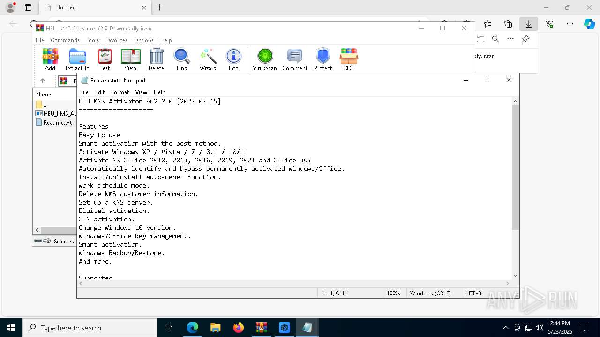Image resolution: width=600 pixels, height=337 pixels.
Task: Open the volume icon in tray
Action: (x=539, y=328)
